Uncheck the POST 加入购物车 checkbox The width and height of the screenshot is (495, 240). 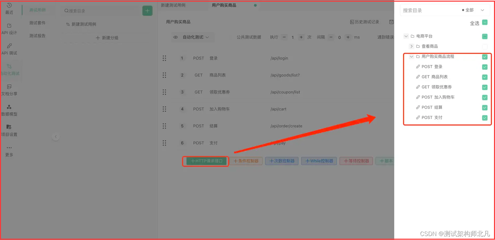pyautogui.click(x=485, y=97)
